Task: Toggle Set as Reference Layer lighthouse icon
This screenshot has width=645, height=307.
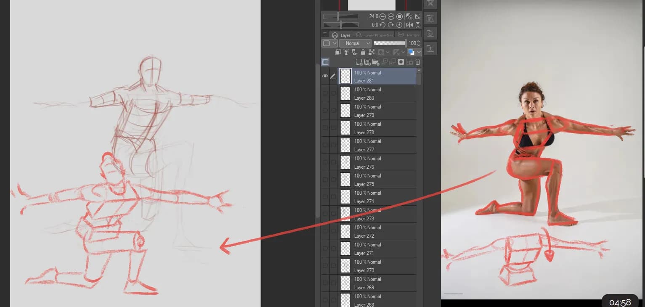Action: [x=346, y=52]
